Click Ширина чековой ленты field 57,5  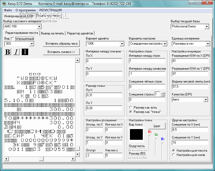coord(190,87)
